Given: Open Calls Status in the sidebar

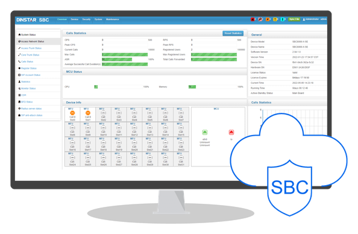Looking at the screenshot, I should coord(39,62).
